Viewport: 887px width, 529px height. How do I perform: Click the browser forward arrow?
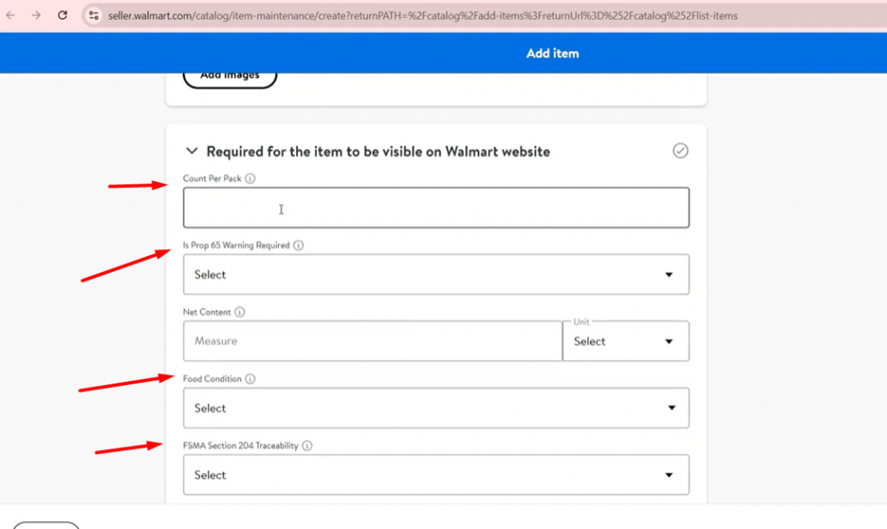tap(36, 16)
